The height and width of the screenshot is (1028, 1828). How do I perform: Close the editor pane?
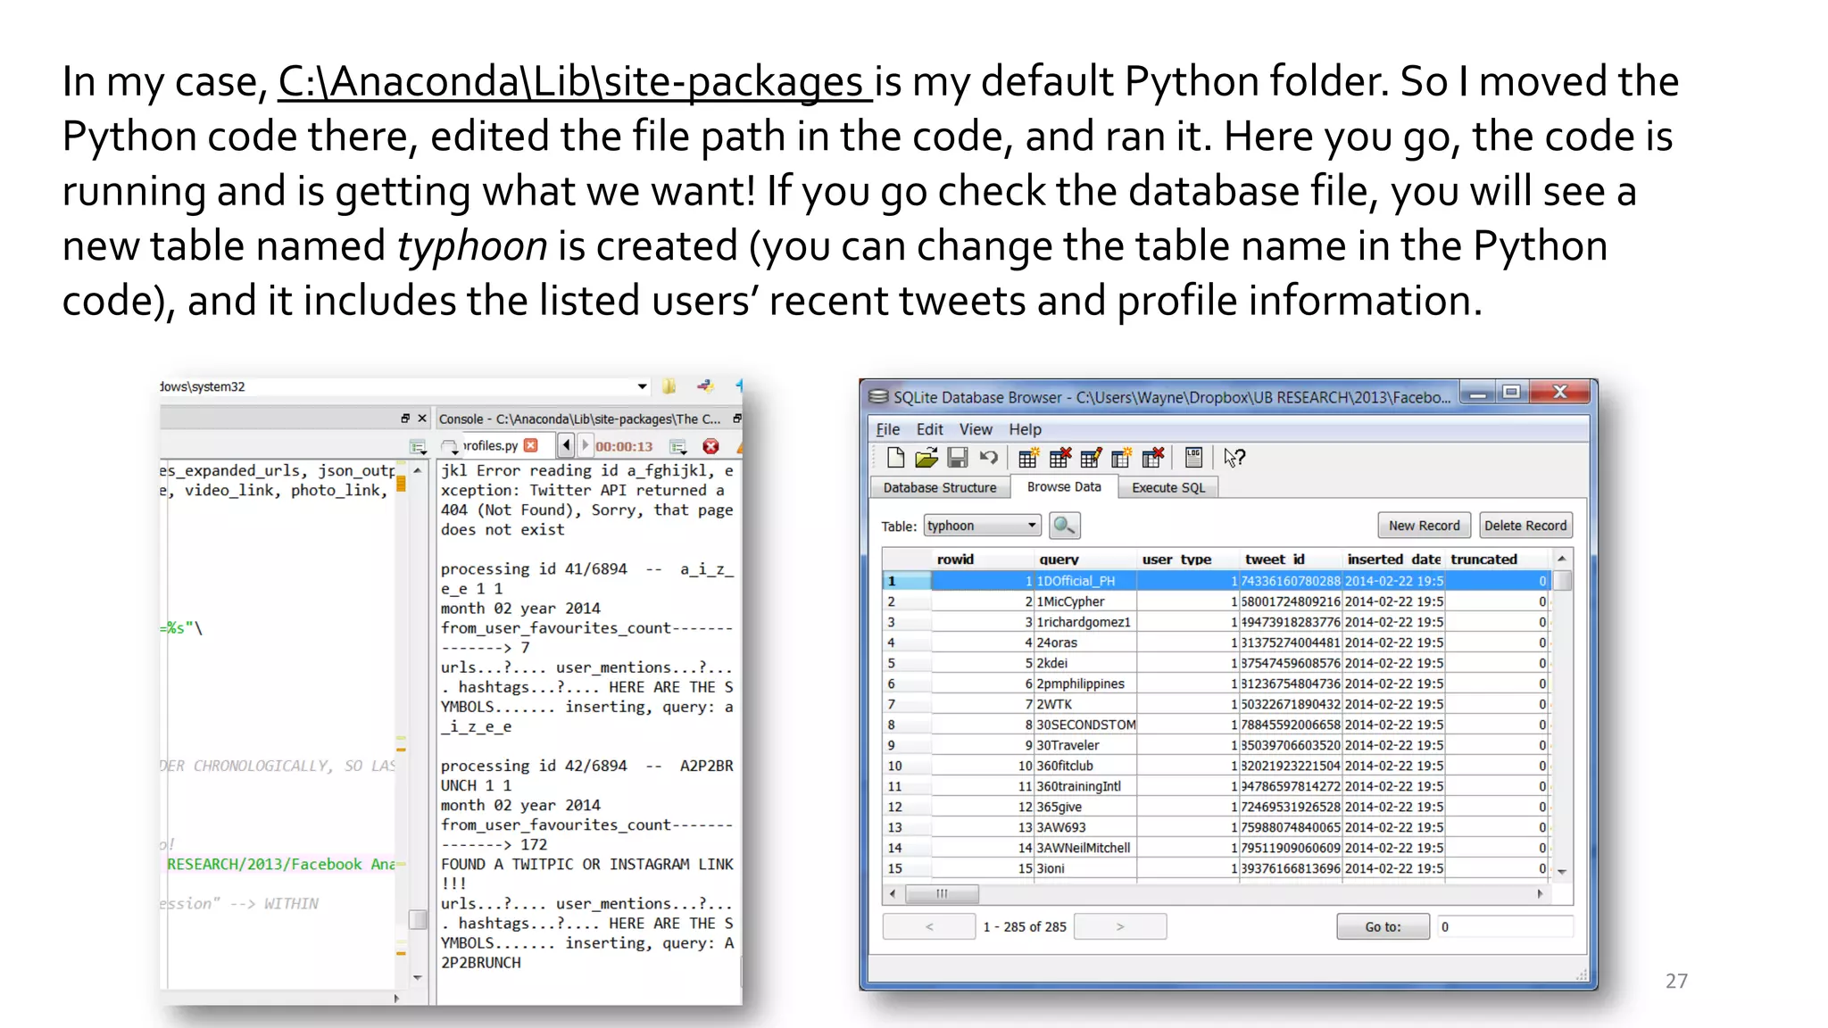(422, 418)
